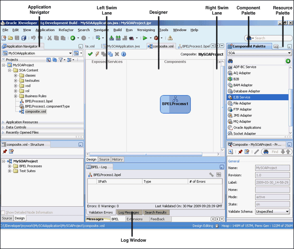The height and width of the screenshot is (249, 294).
Task: Switch to the Source tab of composite editor
Action: tap(104, 159)
